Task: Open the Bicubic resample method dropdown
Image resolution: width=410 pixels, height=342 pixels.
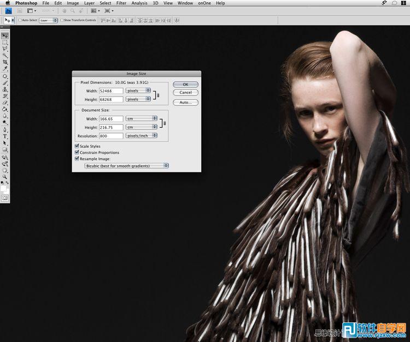Action: tap(127, 165)
